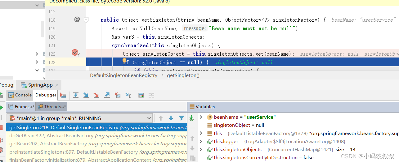Select the finishBeanFactoryInitialization:879 stack frame
Viewport: 399px width, 162px height.
coord(96,159)
